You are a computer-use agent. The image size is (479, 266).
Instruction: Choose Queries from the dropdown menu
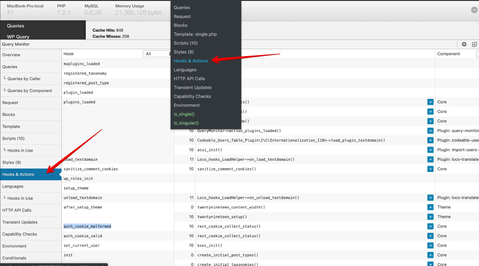182,8
